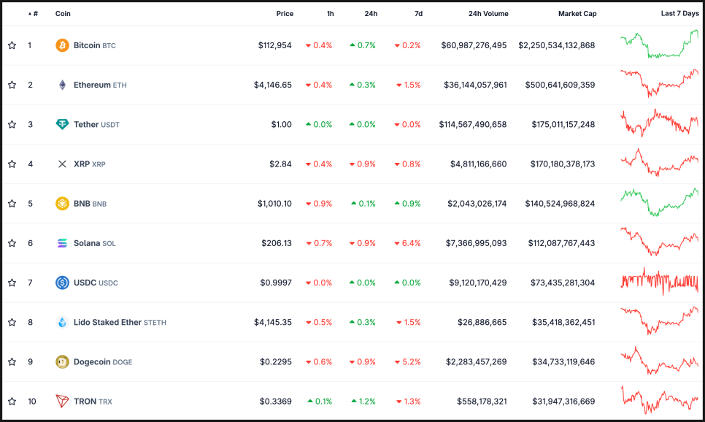
Task: Click TRON's 24h change of 1.2%
Action: click(363, 402)
